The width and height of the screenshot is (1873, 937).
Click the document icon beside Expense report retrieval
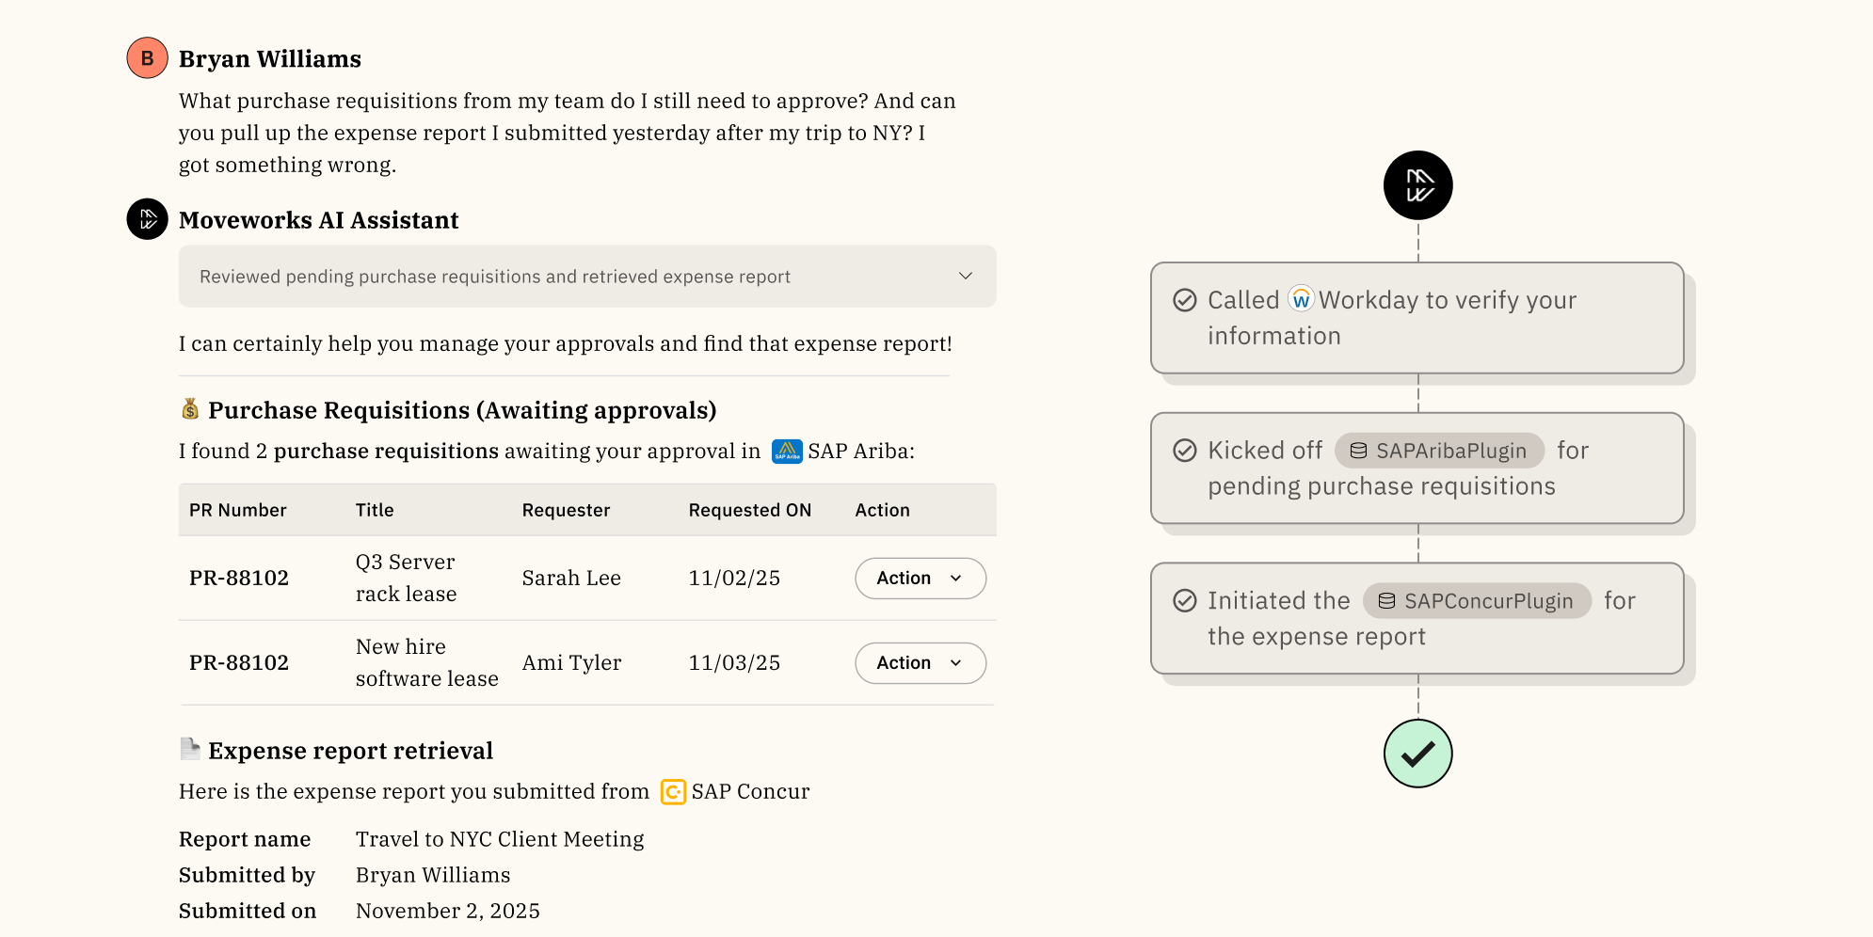coord(190,749)
